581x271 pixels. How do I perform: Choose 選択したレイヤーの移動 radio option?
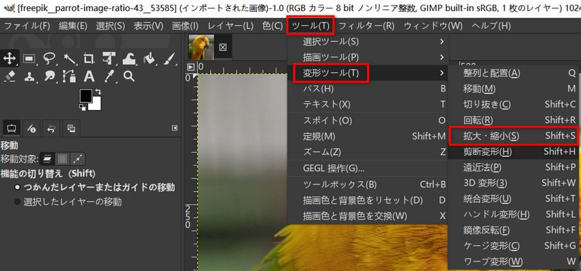click(68, 202)
